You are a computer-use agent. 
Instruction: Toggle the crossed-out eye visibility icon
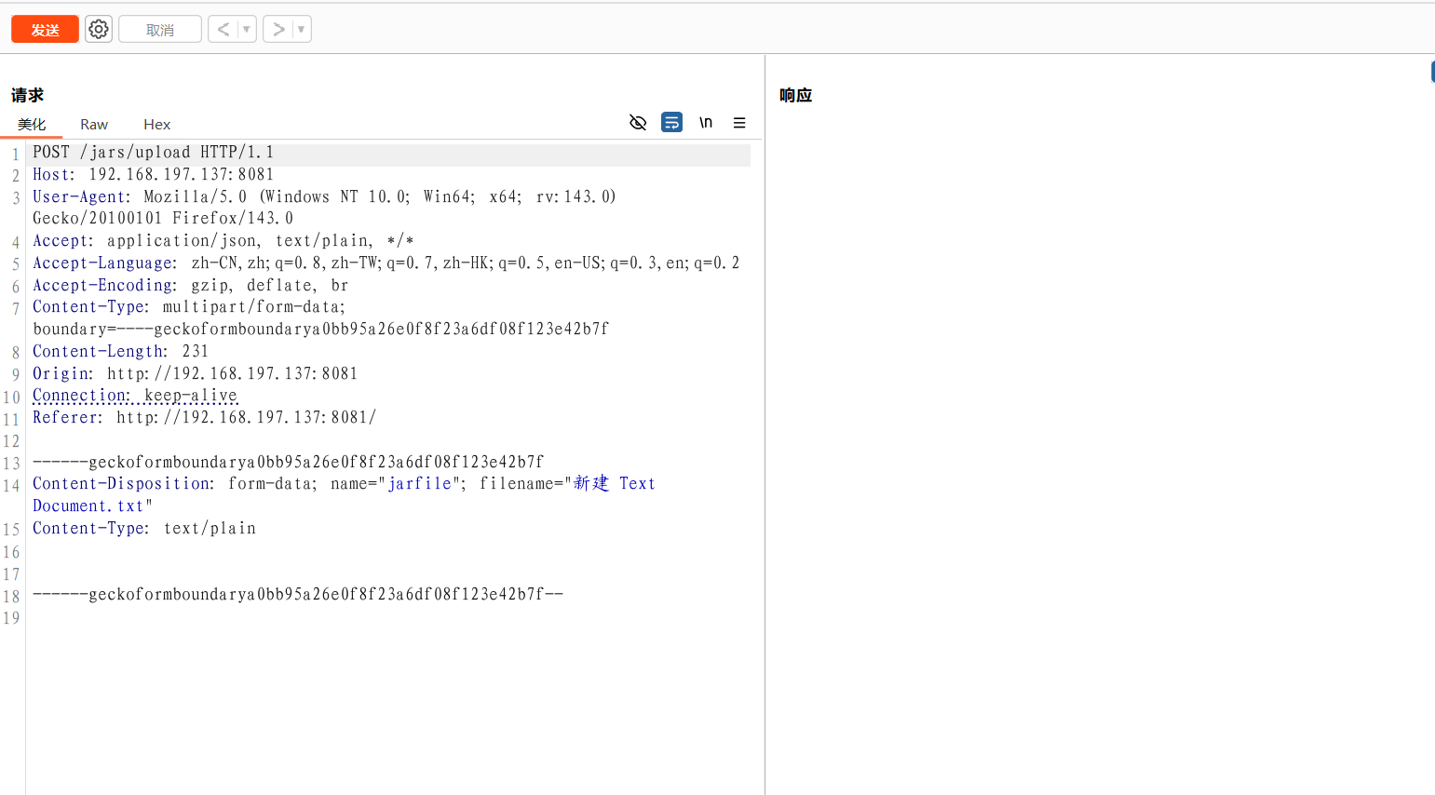click(x=638, y=123)
